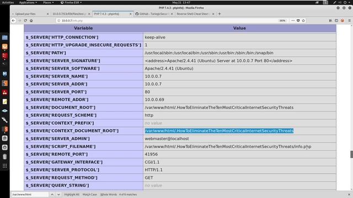
Task: Close the Reverse Shell Cheat Sheet tab
Action: pos(213,14)
